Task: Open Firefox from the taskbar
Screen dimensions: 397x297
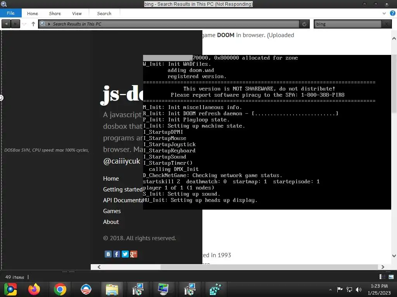Action: tap(34, 289)
